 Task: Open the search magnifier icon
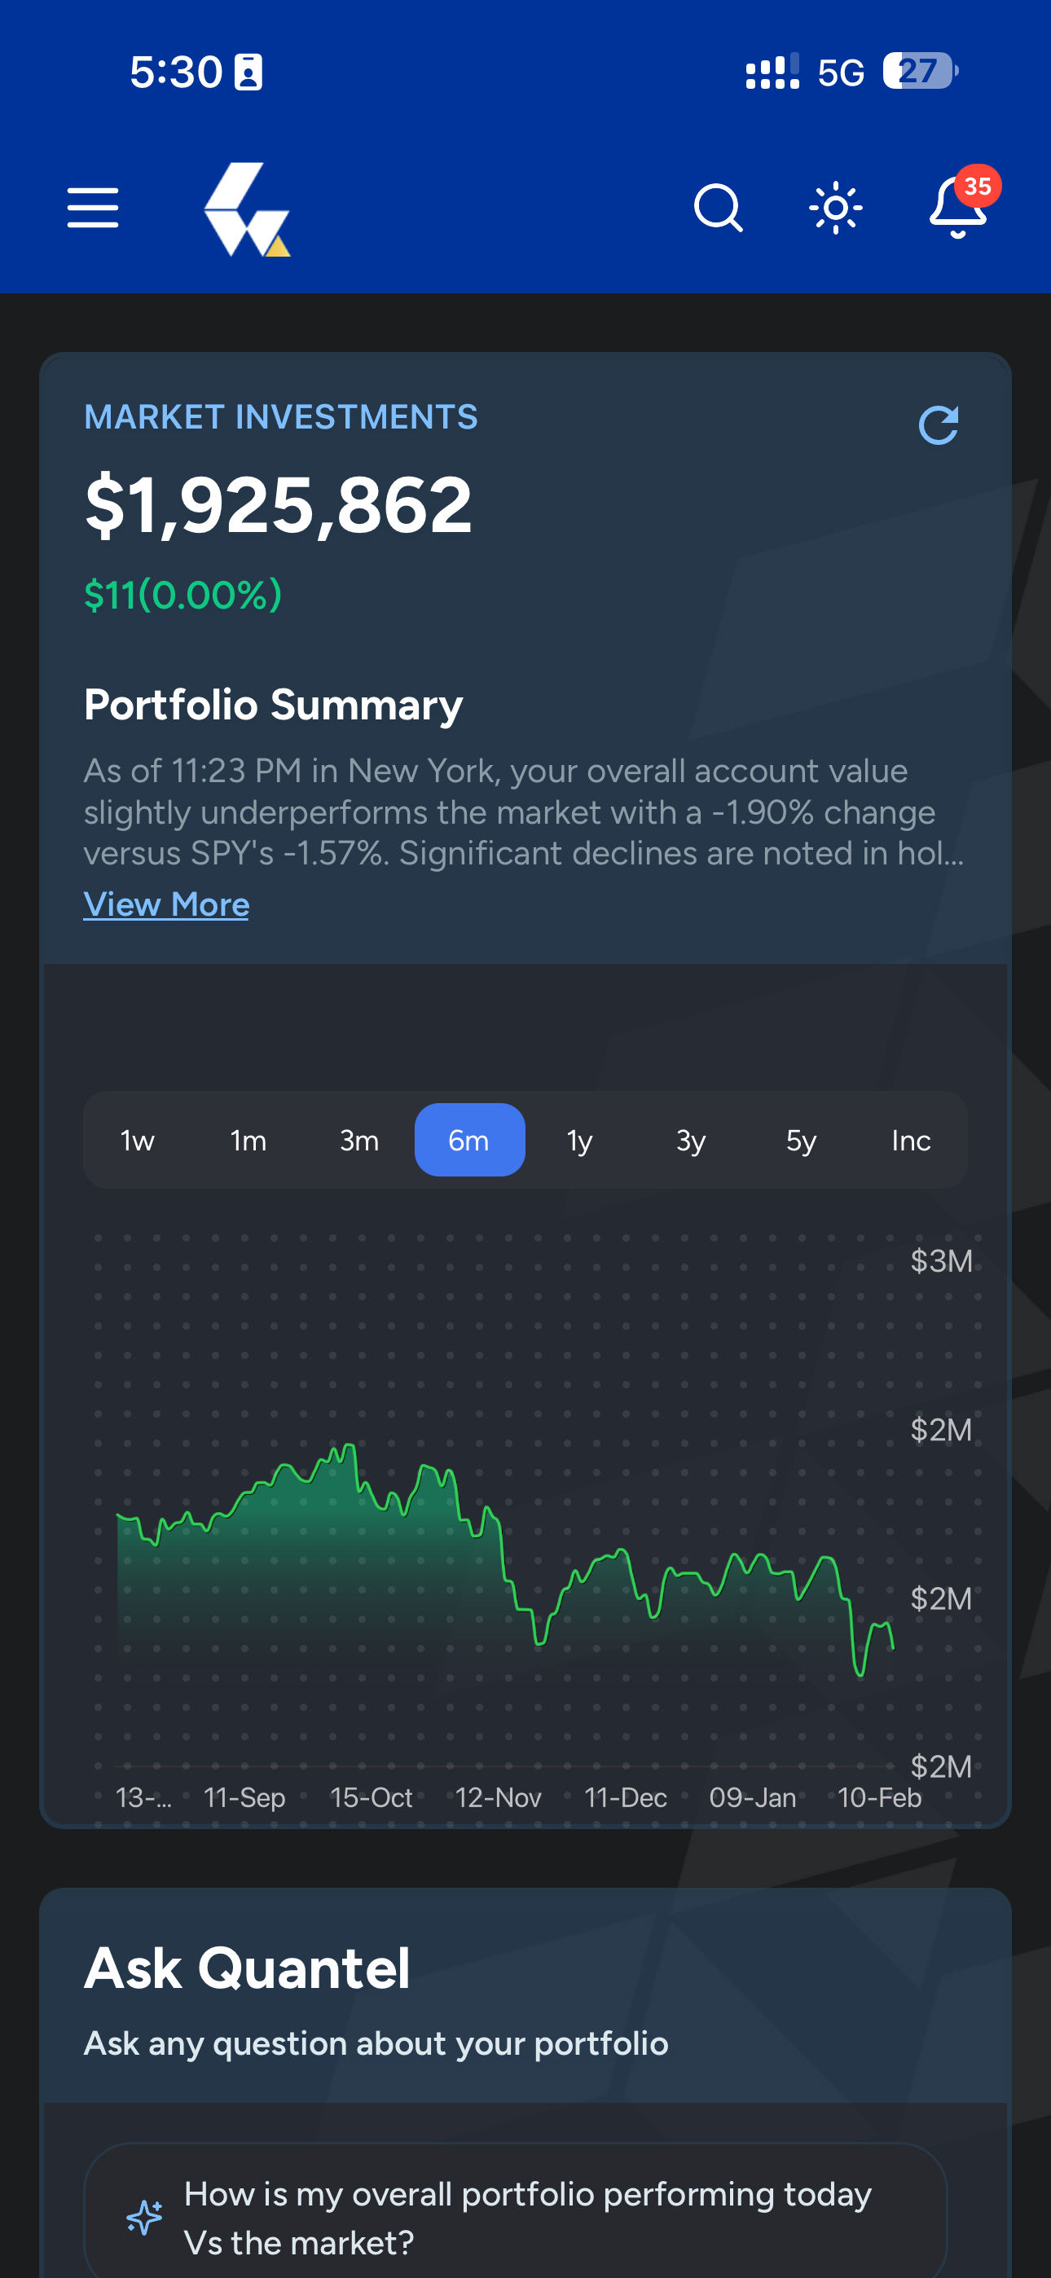click(718, 208)
